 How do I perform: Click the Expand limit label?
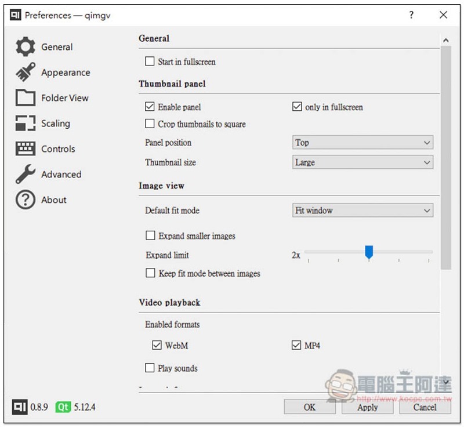click(x=167, y=255)
